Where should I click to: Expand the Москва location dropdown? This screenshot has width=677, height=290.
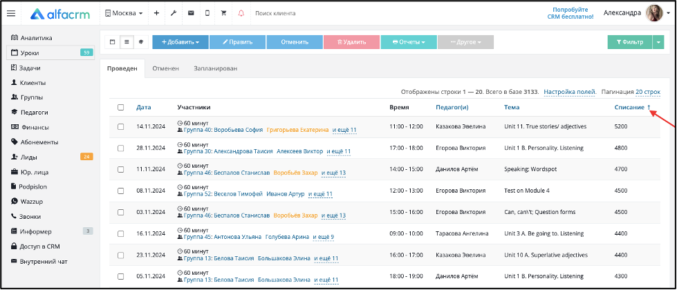[124, 13]
